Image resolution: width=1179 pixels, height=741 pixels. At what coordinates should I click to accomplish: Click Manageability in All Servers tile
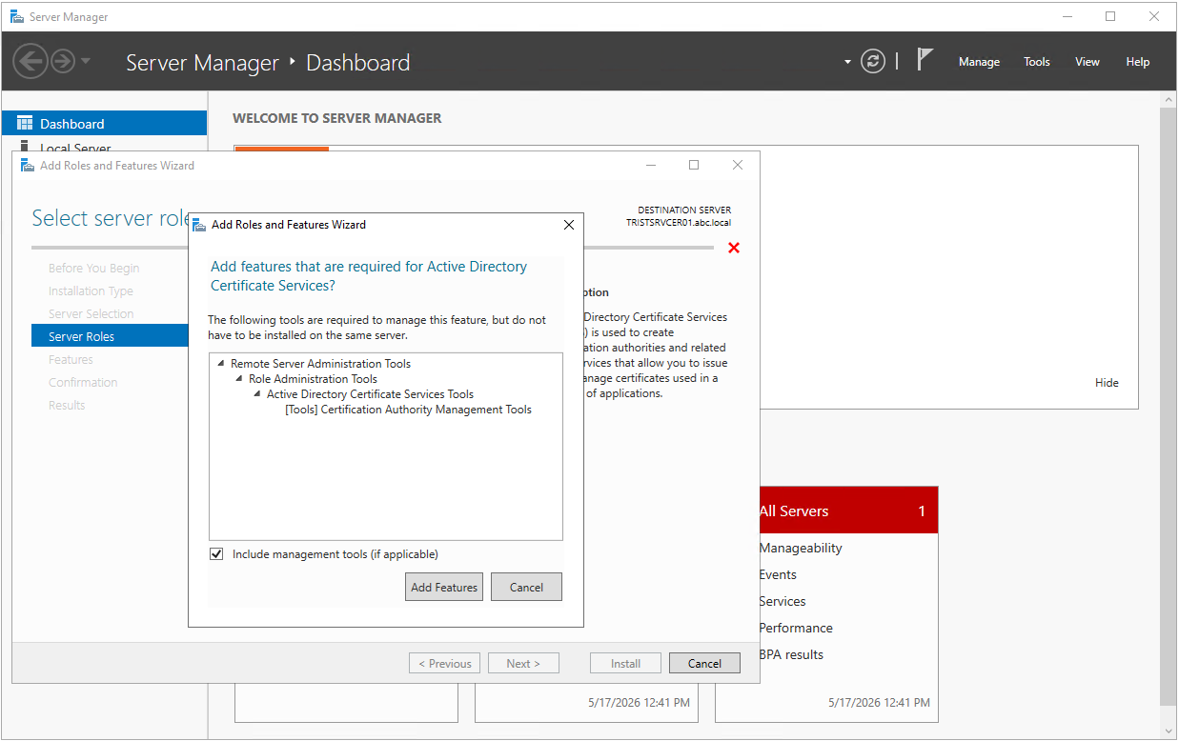(x=801, y=548)
